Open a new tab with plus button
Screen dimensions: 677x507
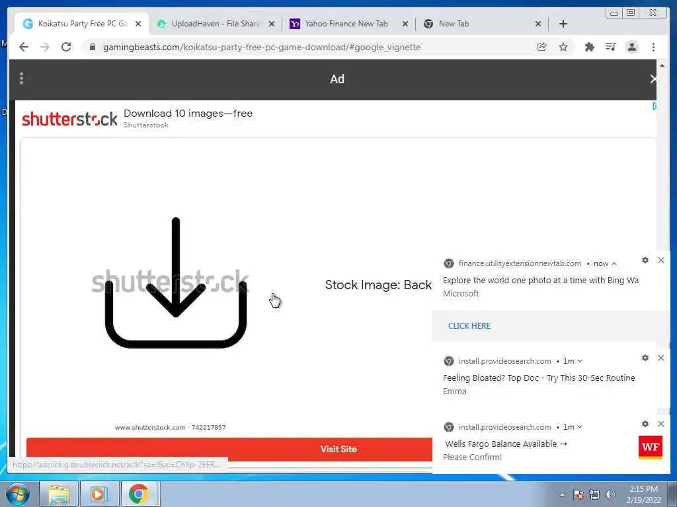click(x=563, y=24)
